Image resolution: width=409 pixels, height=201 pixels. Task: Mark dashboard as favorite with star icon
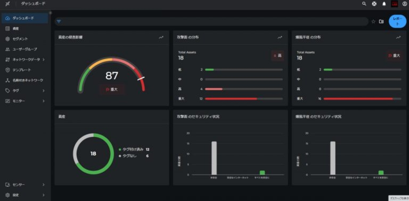373,21
